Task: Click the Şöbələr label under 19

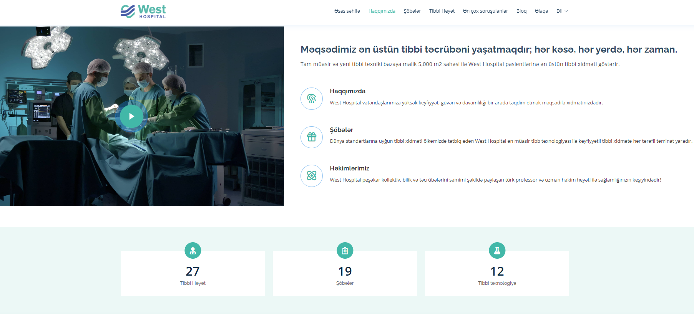Action: 345,283
